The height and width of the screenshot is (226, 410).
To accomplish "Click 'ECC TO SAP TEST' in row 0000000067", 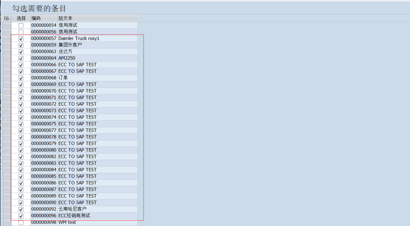I will pyautogui.click(x=77, y=71).
